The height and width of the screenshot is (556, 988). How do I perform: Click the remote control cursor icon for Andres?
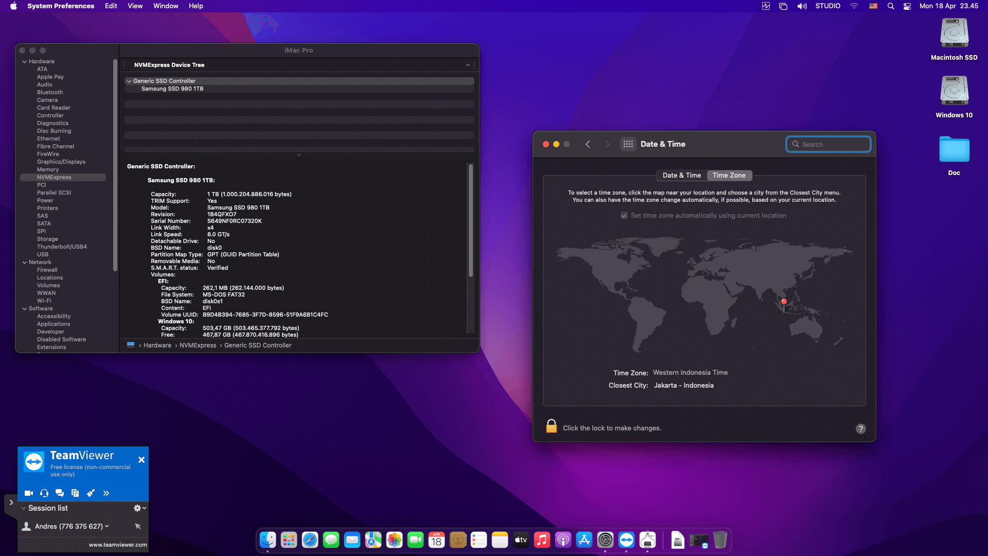pos(138,526)
